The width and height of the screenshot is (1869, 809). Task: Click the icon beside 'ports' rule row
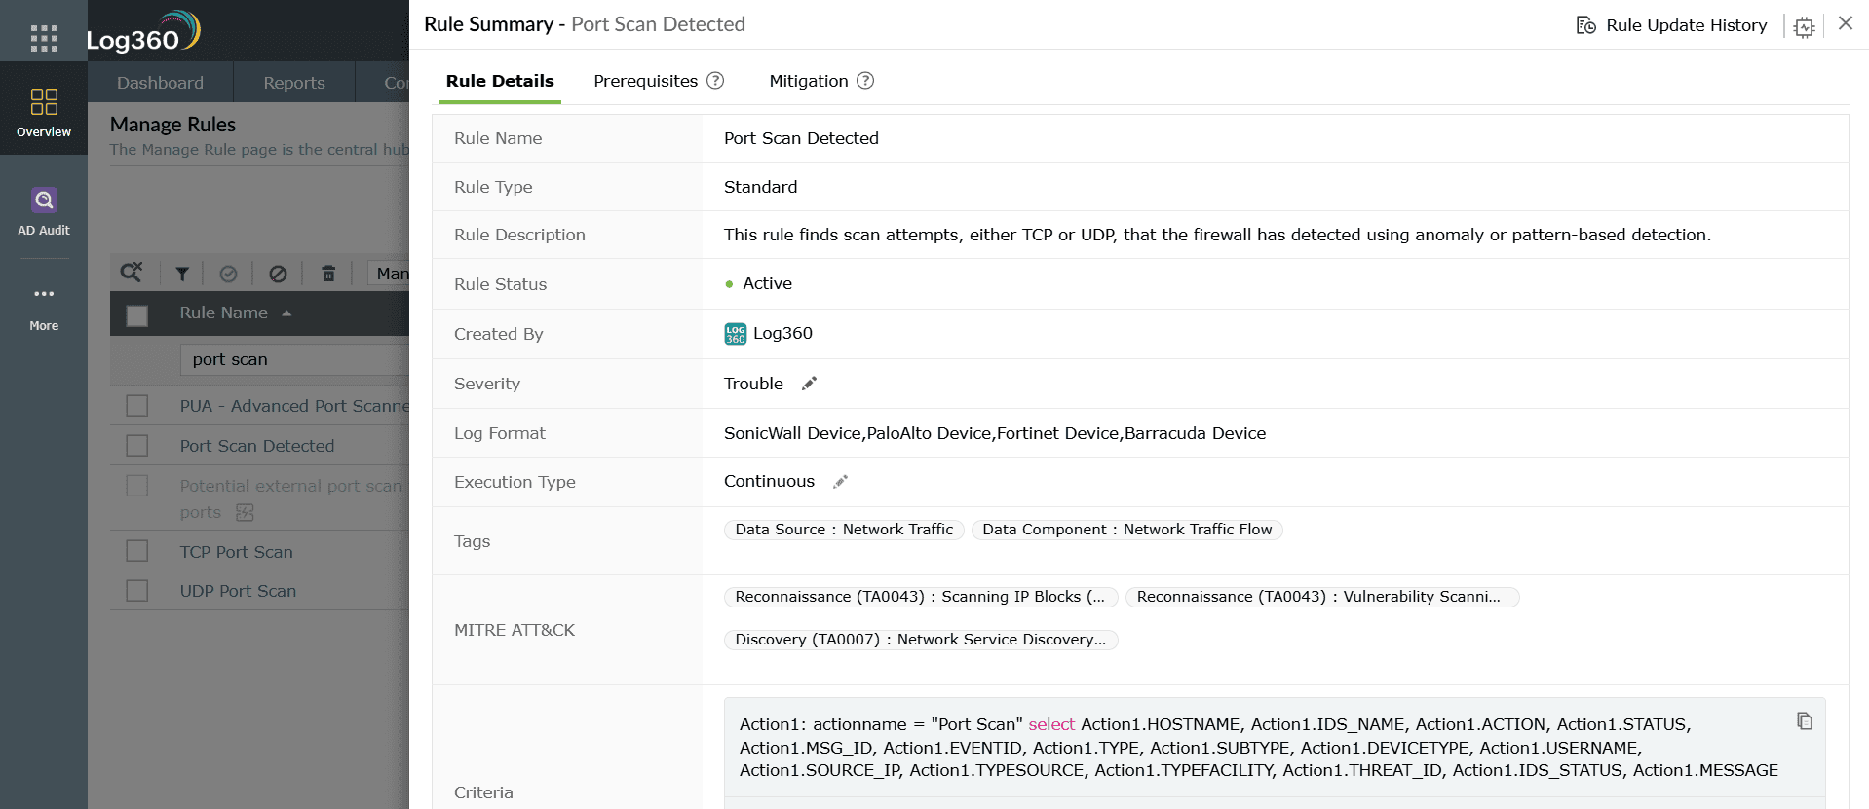[x=245, y=512]
